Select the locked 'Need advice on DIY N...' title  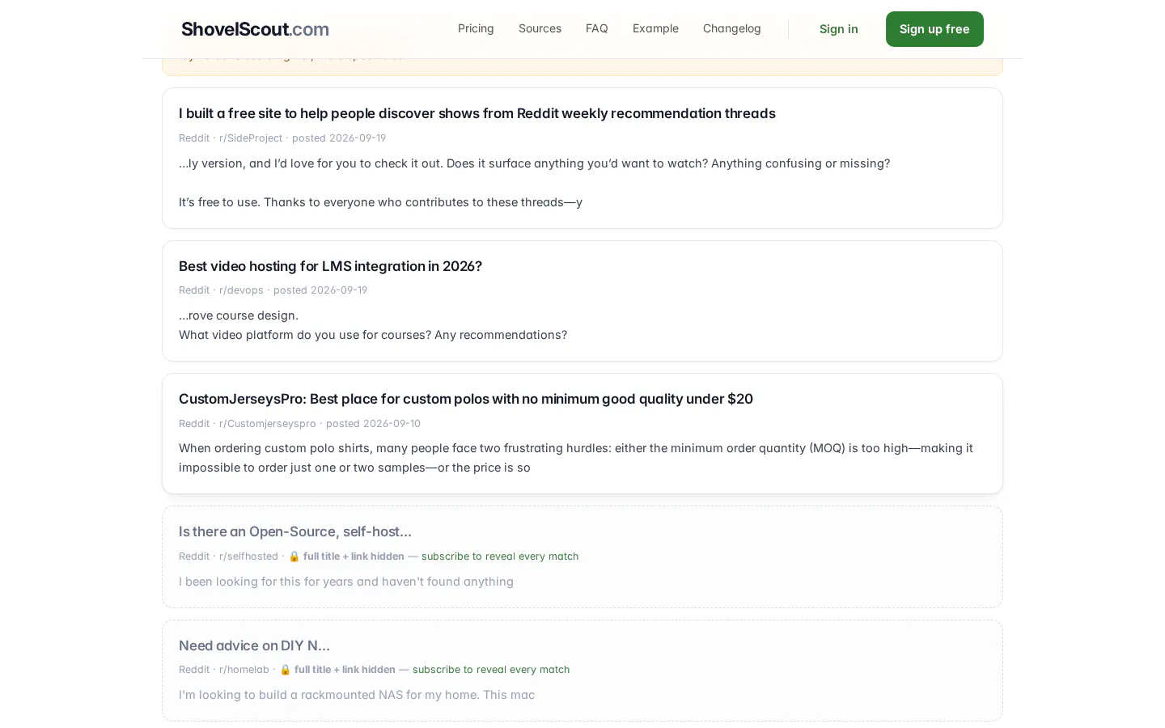[x=254, y=645]
